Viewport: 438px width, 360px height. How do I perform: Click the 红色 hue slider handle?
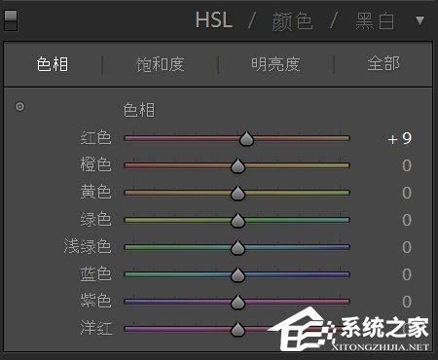(x=246, y=139)
